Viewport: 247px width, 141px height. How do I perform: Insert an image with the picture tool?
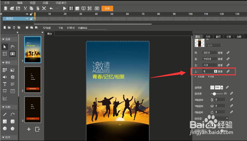coord(12,70)
